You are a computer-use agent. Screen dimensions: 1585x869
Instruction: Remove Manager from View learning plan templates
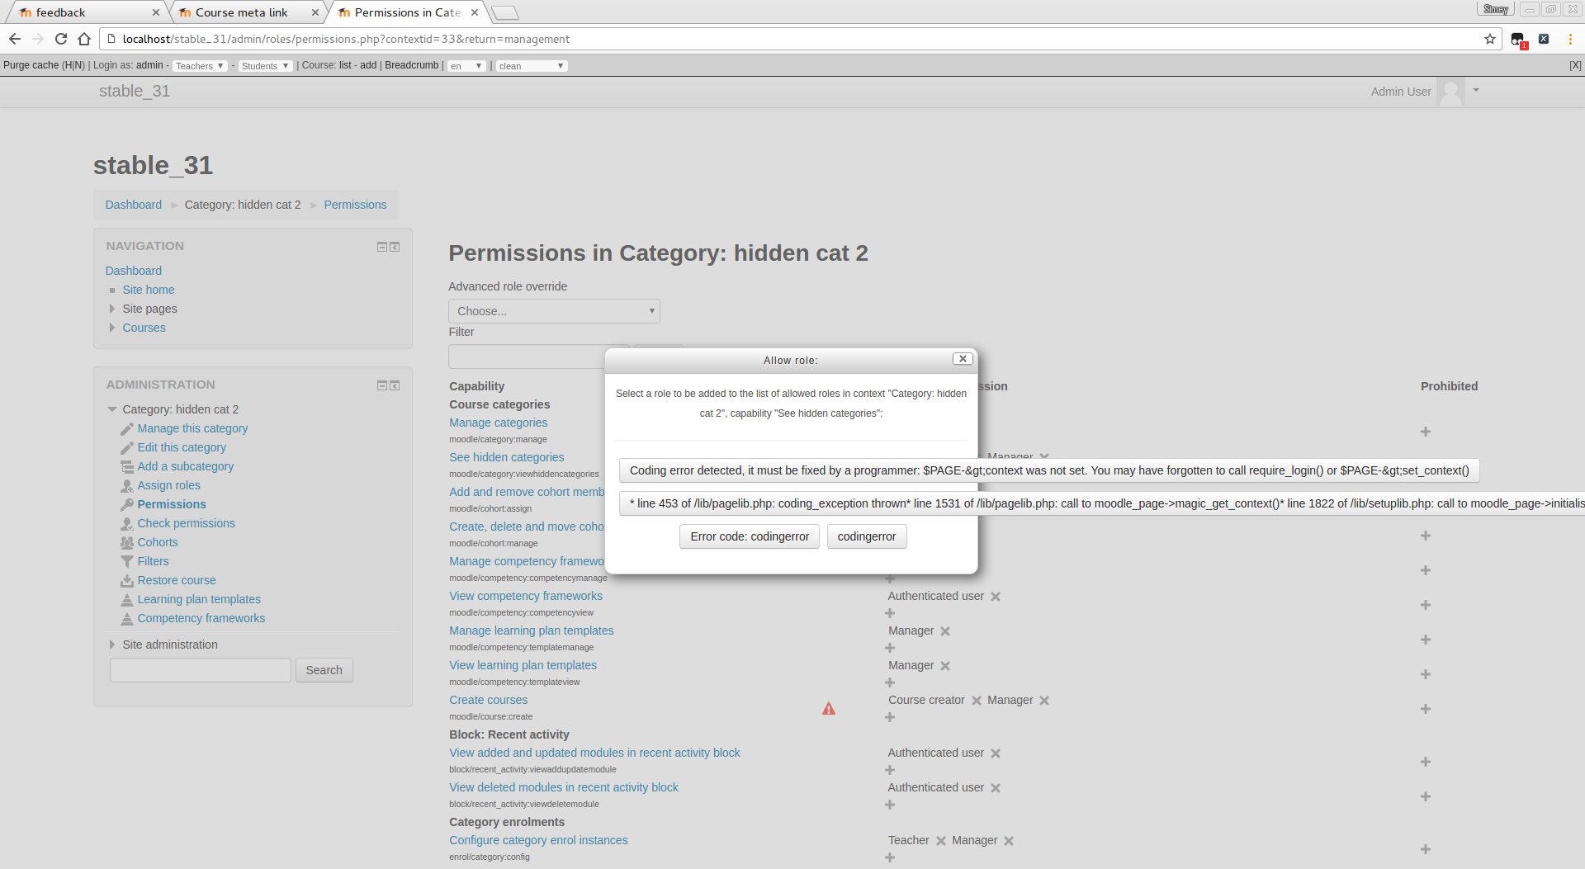(x=945, y=666)
